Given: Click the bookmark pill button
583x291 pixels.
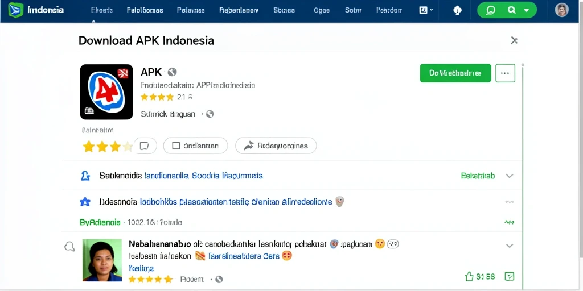Looking at the screenshot, I should (145, 145).
